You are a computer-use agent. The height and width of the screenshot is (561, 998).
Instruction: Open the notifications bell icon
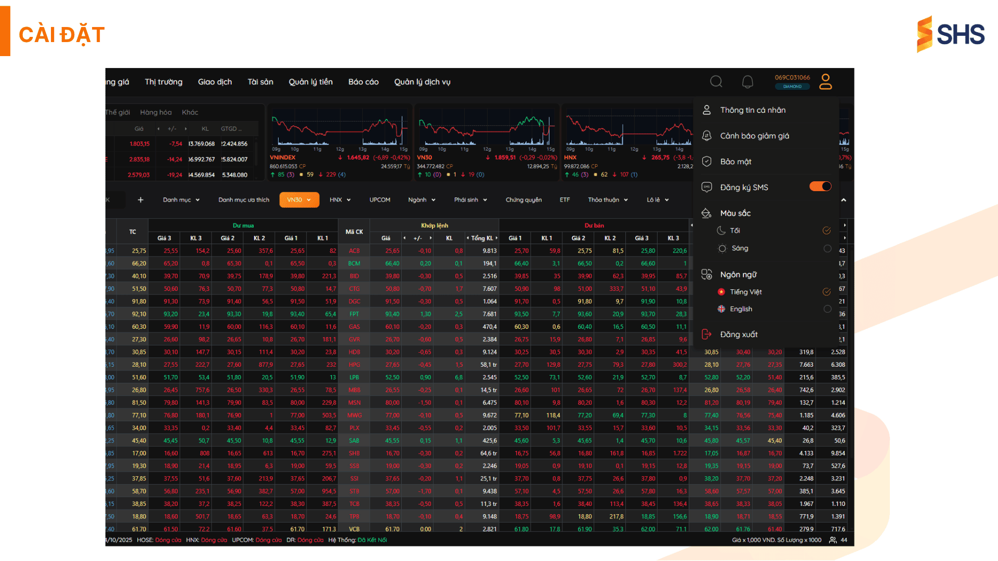click(747, 82)
